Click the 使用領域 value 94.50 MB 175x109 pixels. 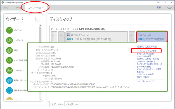click(55, 61)
